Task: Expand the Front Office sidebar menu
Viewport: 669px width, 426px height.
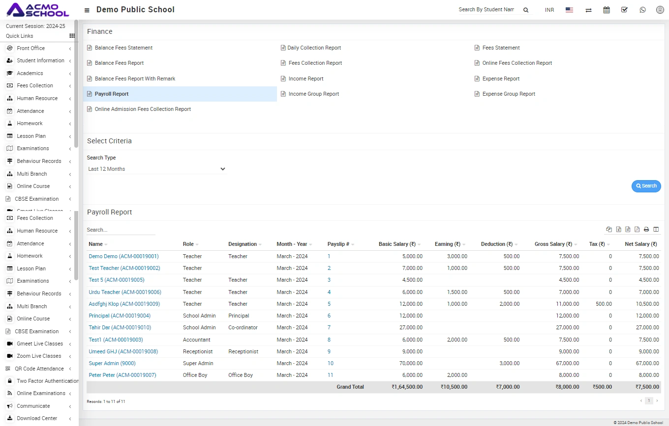Action: [30, 48]
